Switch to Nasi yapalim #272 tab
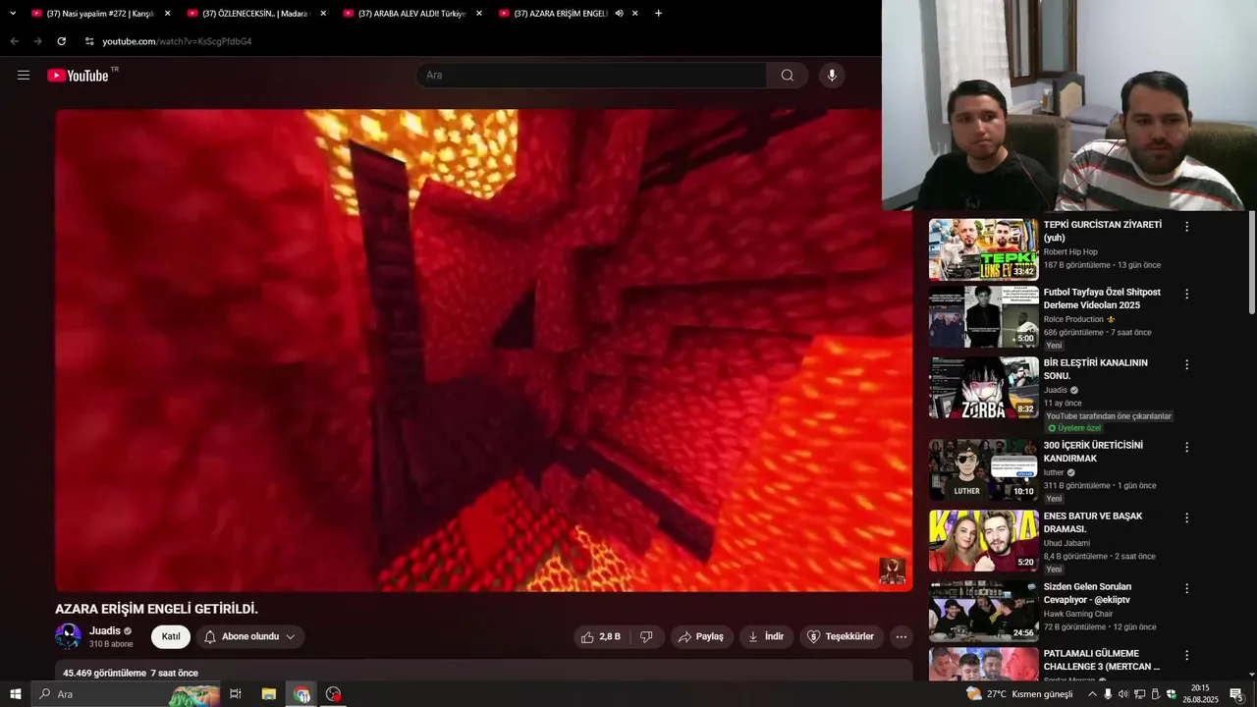Screen dimensions: 1257x707 tap(100, 13)
